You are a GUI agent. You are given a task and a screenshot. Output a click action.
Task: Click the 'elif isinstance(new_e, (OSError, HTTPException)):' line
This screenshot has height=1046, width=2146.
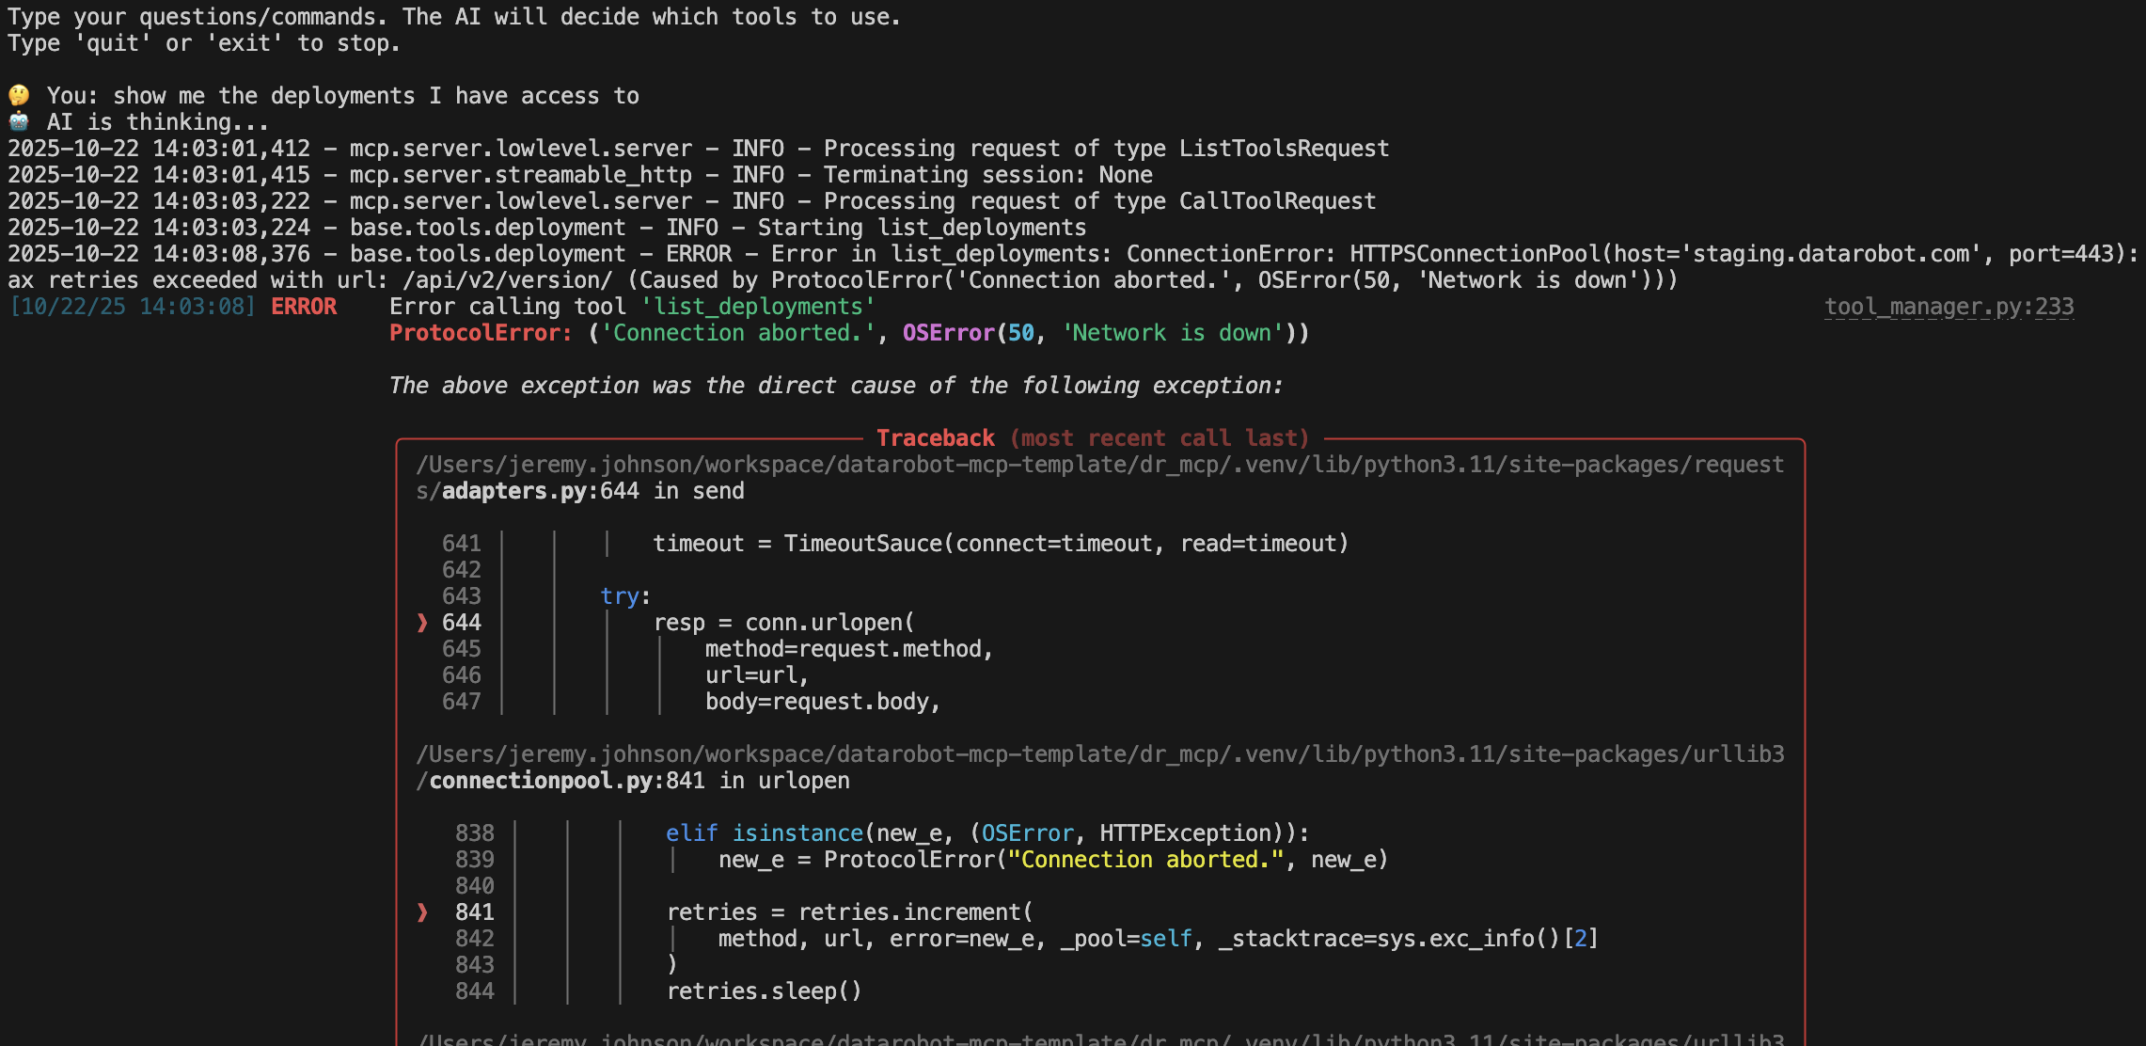(987, 833)
